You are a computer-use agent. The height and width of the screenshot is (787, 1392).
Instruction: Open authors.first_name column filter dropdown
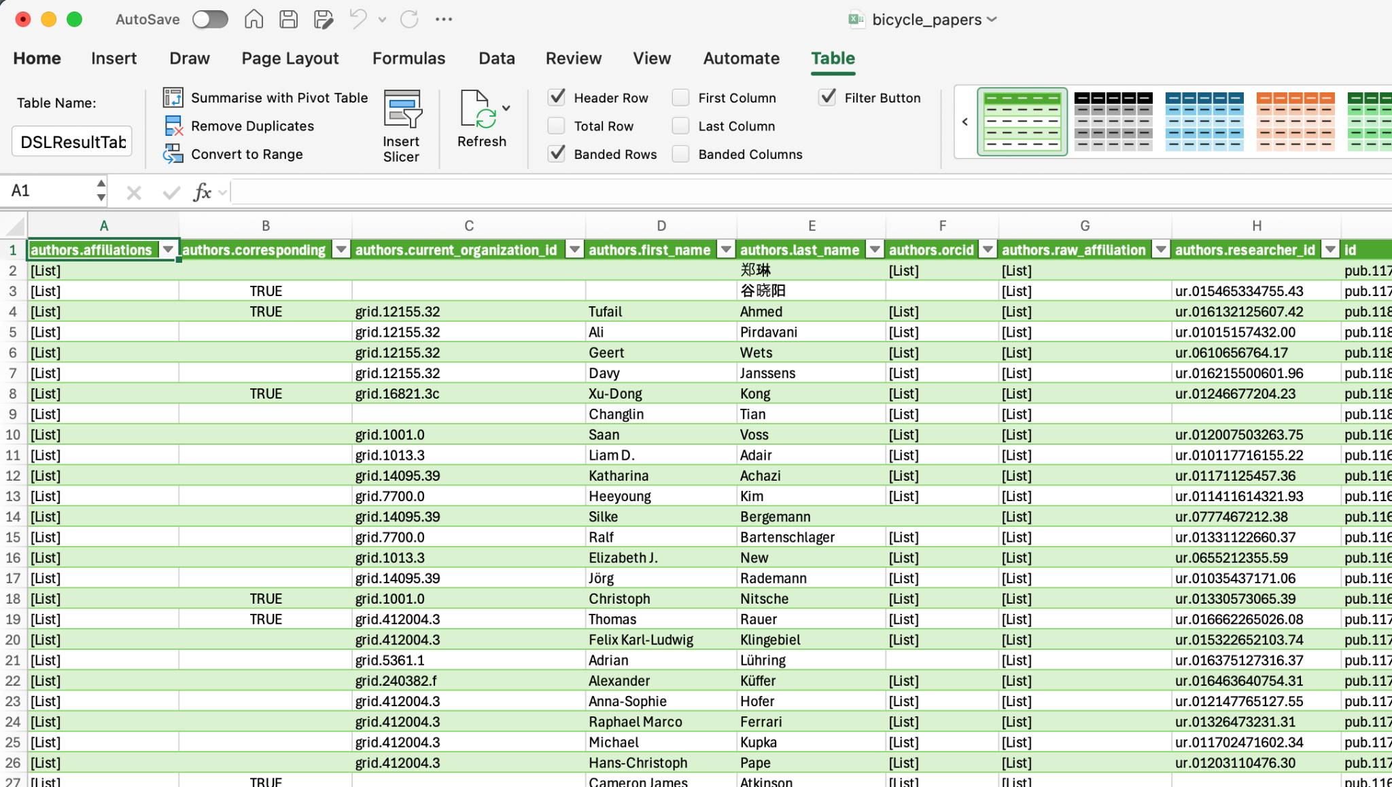click(726, 250)
